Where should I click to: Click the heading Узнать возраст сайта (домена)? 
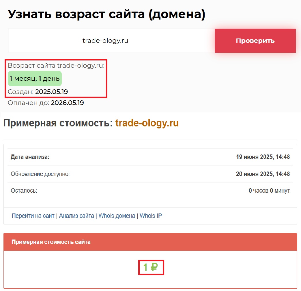[106, 14]
